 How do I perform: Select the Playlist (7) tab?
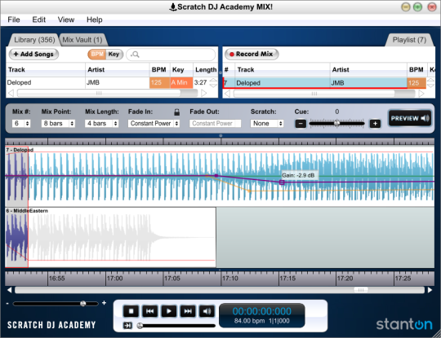(409, 40)
